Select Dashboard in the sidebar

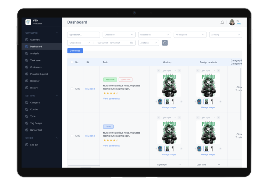(42, 46)
